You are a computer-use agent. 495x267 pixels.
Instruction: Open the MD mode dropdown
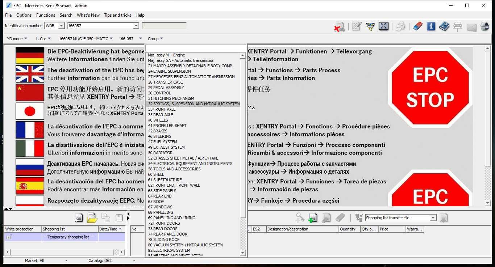[x=17, y=39]
